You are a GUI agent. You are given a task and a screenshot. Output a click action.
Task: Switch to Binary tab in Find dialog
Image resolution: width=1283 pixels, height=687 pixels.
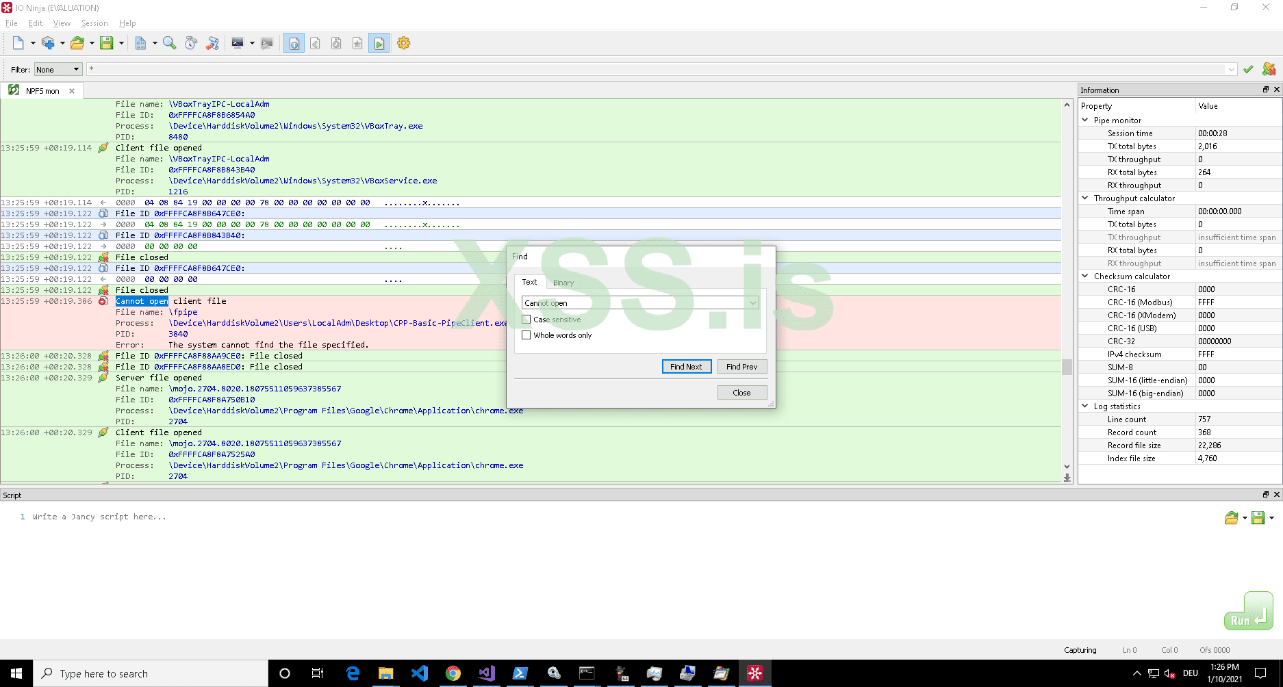[x=563, y=283]
